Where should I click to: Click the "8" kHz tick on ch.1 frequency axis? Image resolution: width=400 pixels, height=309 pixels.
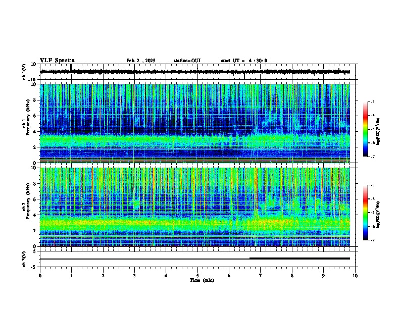tap(36, 100)
